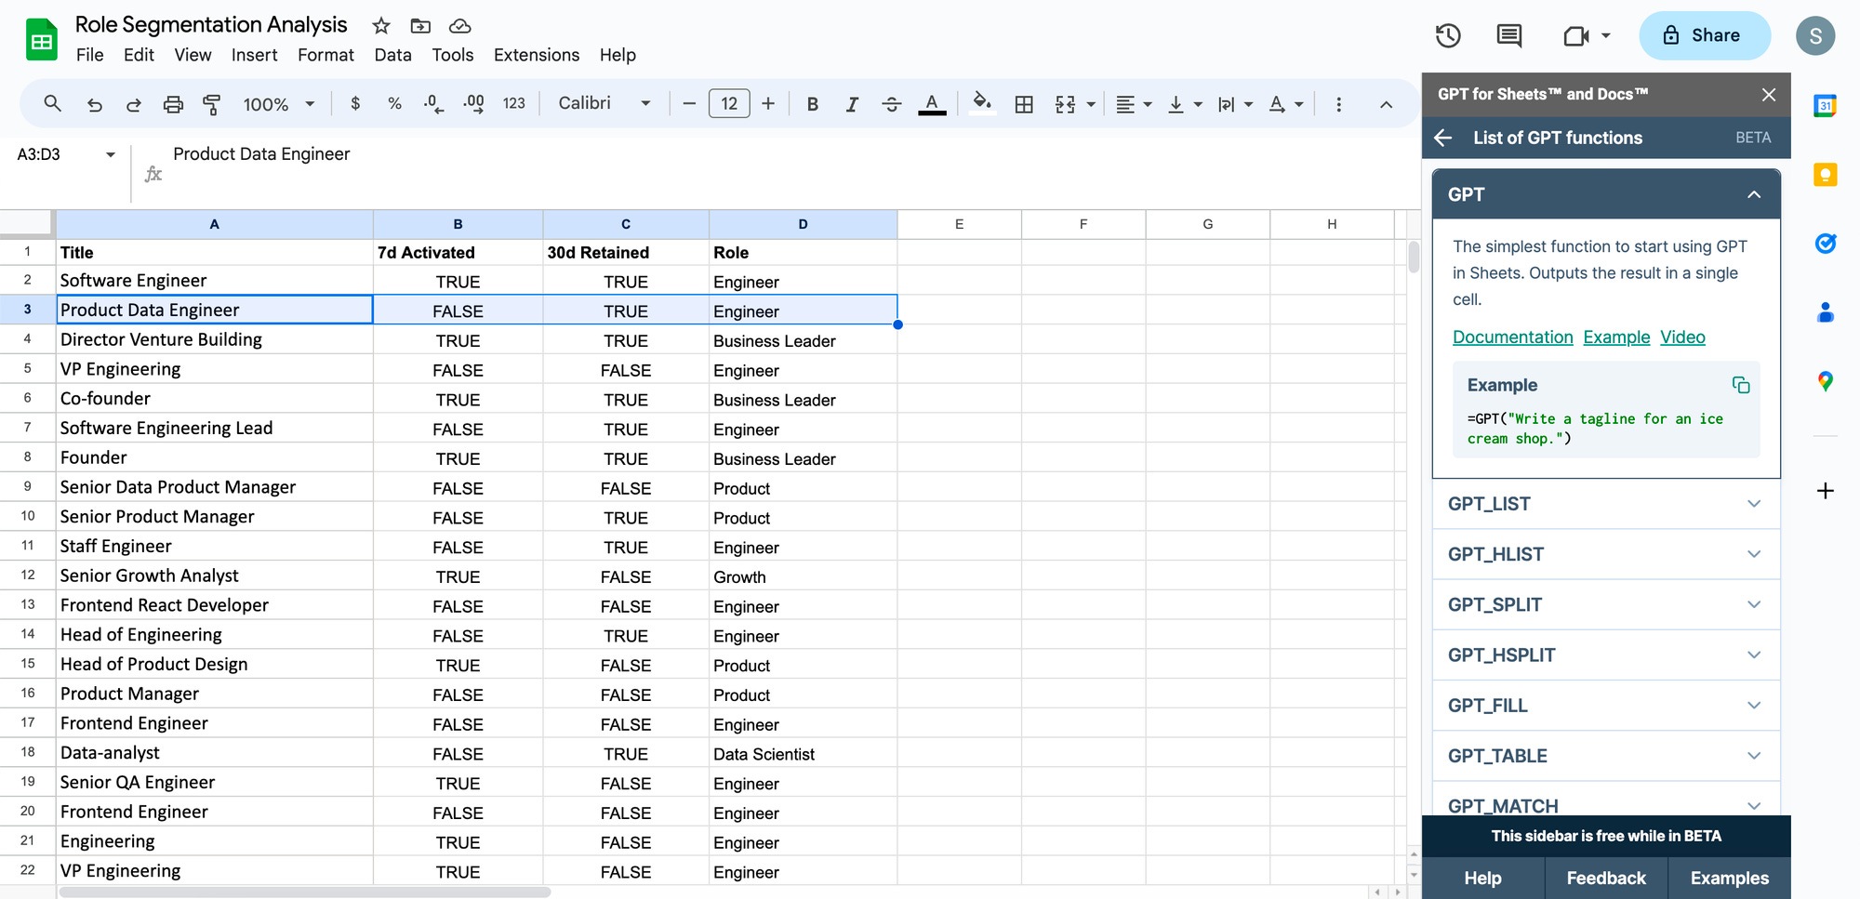
Task: Click the font size 12 field
Action: pos(729,104)
